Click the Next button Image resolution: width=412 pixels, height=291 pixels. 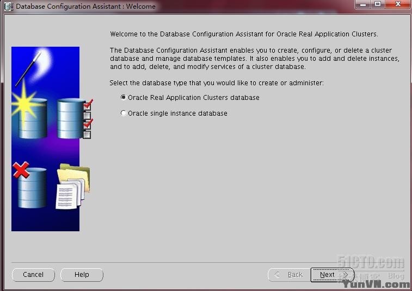click(x=333, y=275)
